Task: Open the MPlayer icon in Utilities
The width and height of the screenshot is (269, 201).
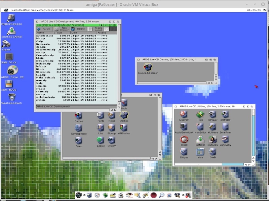Action: tap(212, 114)
